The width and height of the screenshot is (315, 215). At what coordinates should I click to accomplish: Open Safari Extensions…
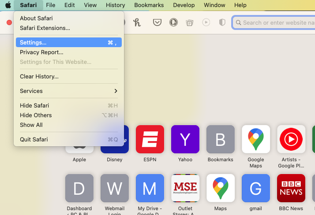[x=69, y=28]
